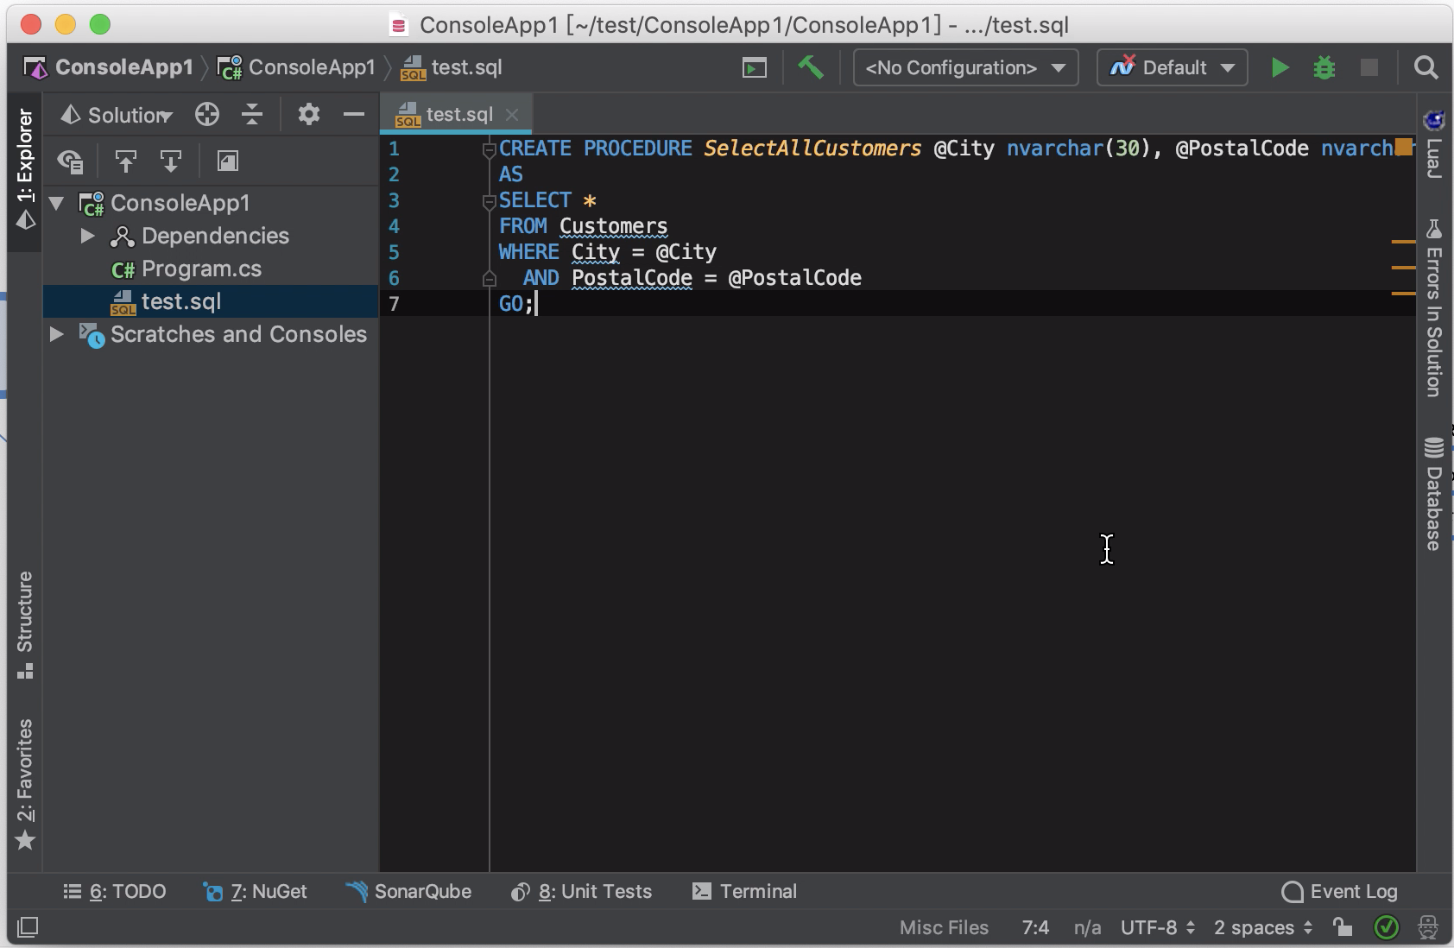Expand Scratches and Consoles node

click(57, 334)
